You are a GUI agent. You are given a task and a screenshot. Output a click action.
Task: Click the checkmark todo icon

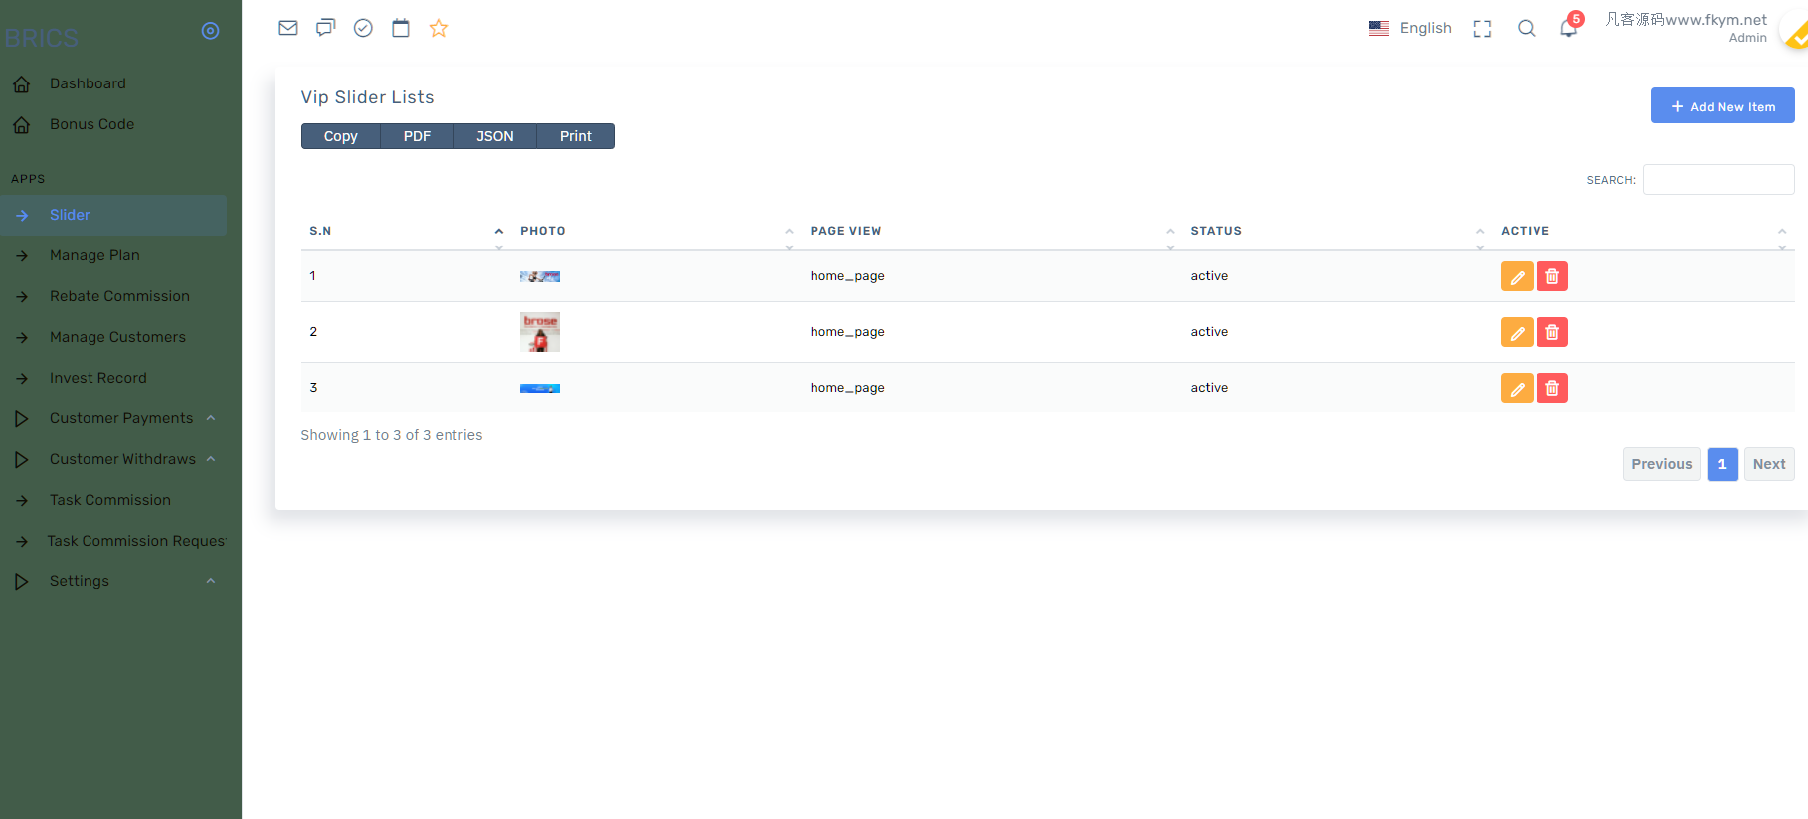pos(363,28)
